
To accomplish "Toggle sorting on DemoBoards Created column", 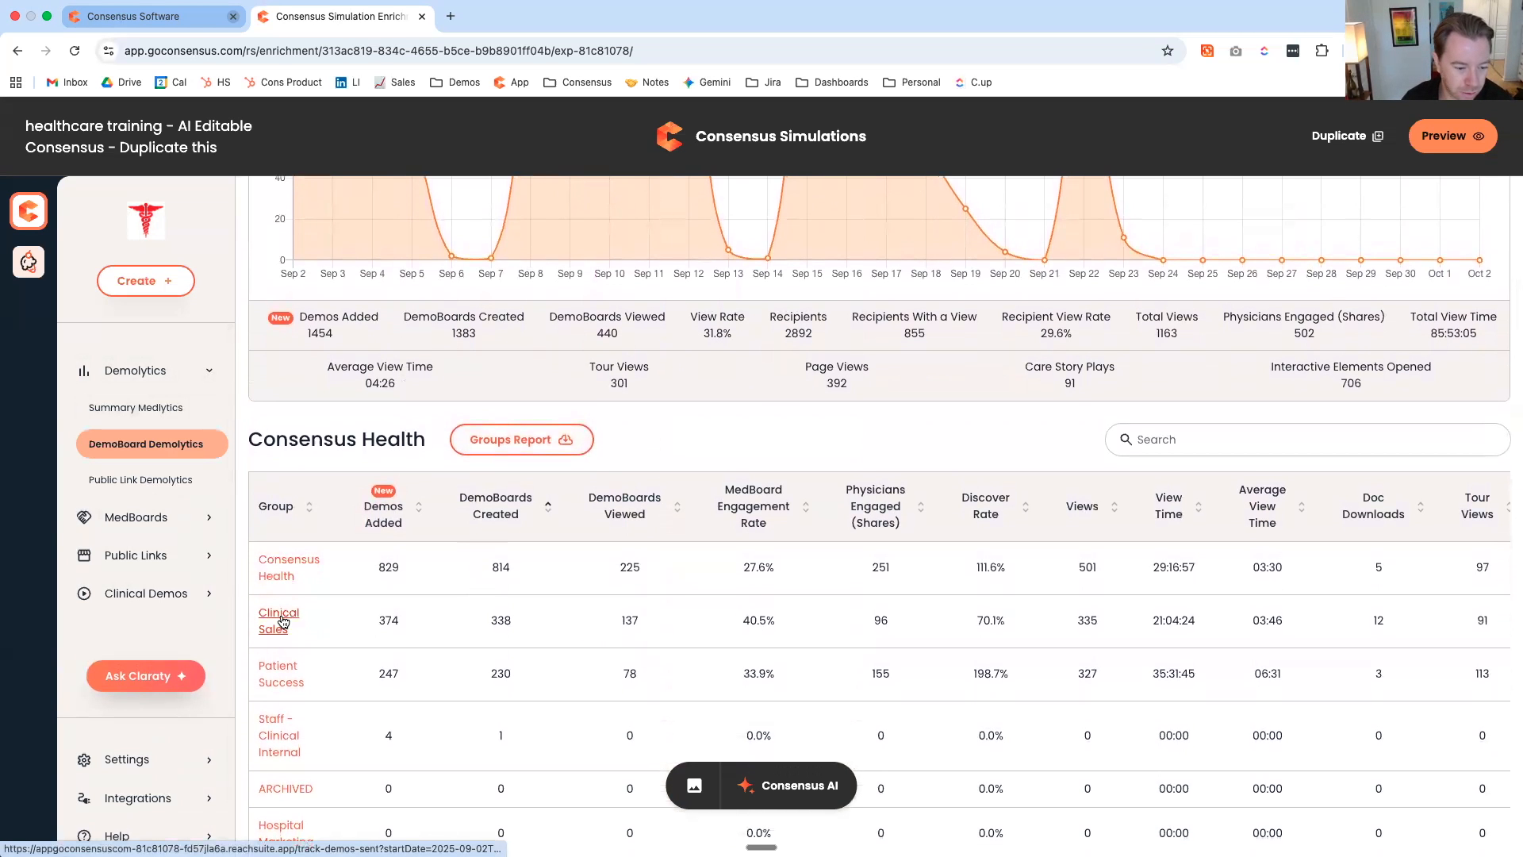I will tap(548, 506).
